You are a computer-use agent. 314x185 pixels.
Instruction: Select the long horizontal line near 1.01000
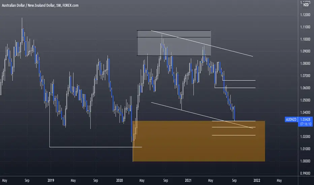point(96,147)
